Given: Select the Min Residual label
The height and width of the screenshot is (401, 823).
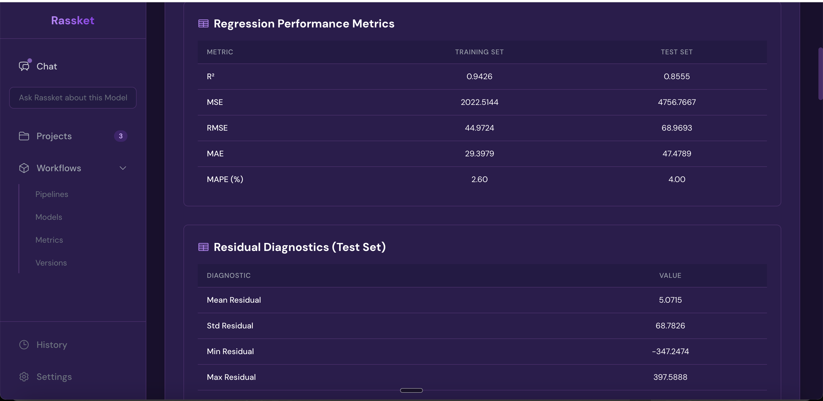Looking at the screenshot, I should (x=230, y=351).
